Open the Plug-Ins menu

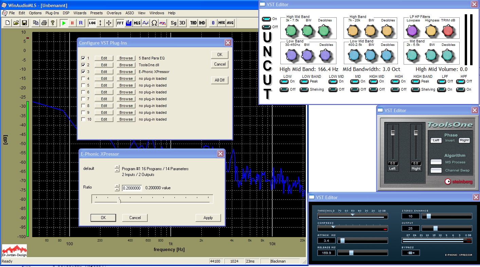tap(52, 13)
